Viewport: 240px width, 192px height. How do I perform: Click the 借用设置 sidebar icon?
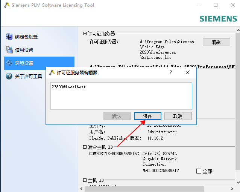coord(9,50)
